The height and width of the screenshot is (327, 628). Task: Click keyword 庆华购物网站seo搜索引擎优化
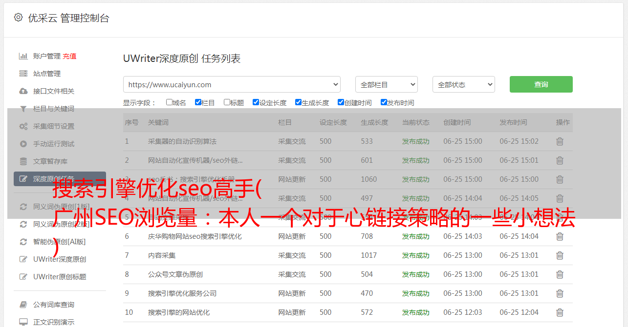(x=195, y=236)
